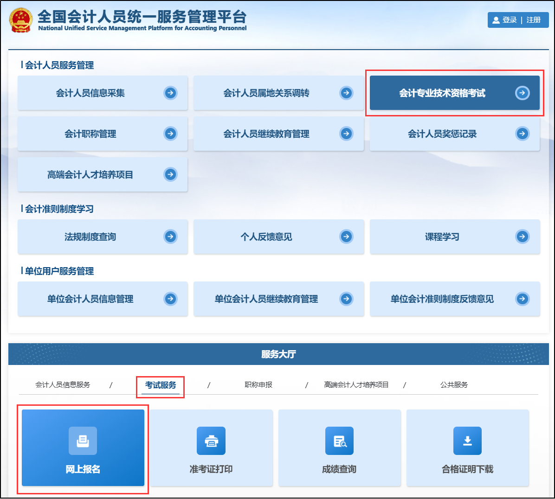This screenshot has height=499, width=555.
Task: Click the arrow icon on 课程学习
Action: (523, 237)
